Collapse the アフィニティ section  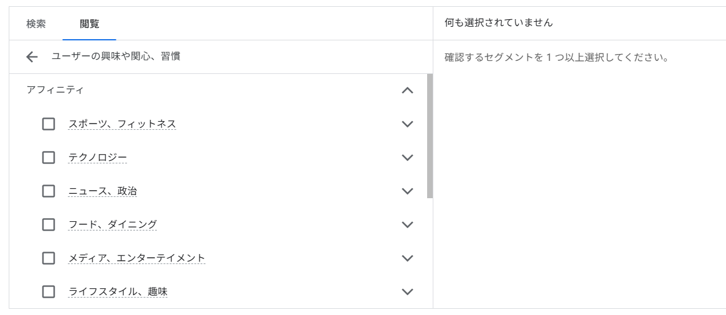pyautogui.click(x=407, y=90)
